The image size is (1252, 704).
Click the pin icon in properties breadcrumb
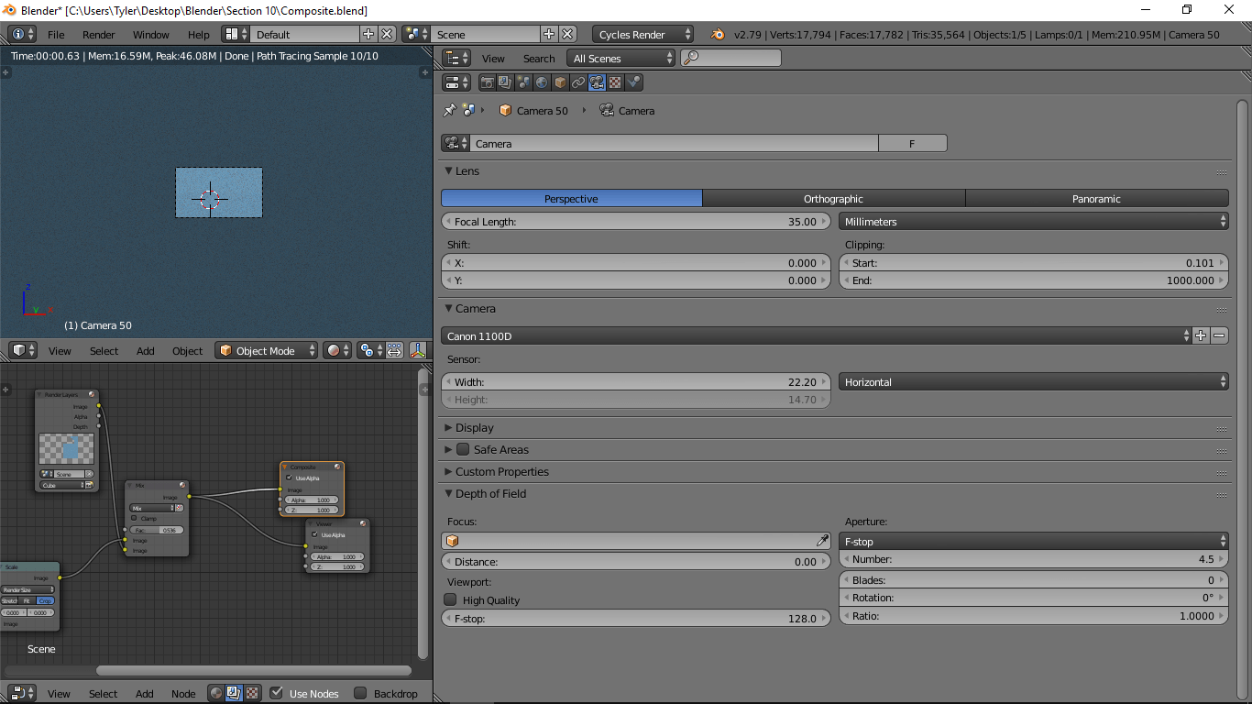tap(449, 111)
